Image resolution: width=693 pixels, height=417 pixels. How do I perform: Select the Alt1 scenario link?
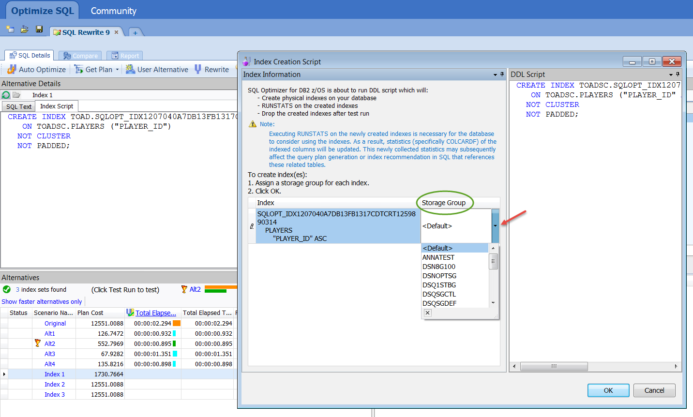point(50,333)
